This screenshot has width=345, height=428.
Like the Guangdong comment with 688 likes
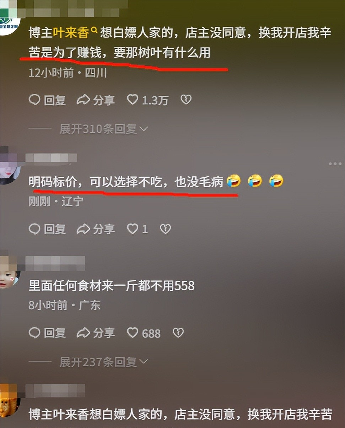(144, 333)
